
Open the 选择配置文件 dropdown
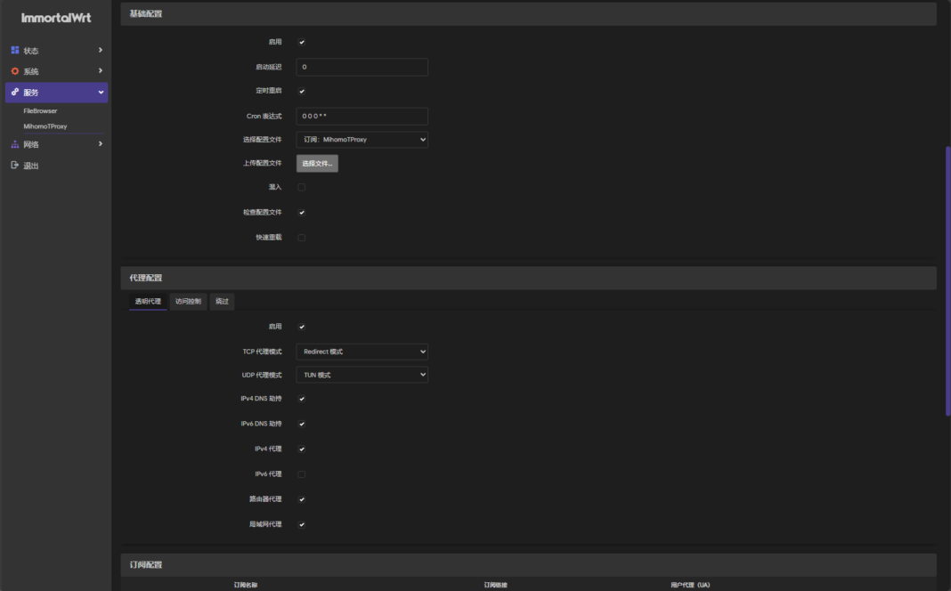tap(362, 140)
